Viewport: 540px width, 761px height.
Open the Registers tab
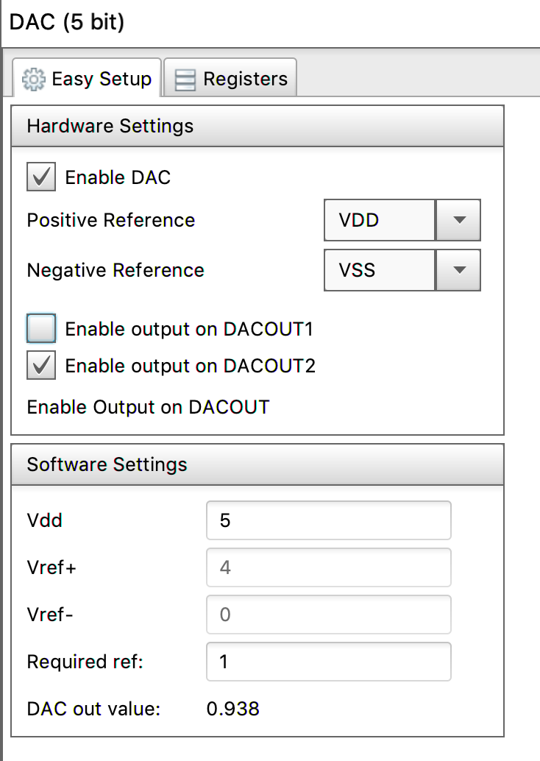click(x=230, y=79)
